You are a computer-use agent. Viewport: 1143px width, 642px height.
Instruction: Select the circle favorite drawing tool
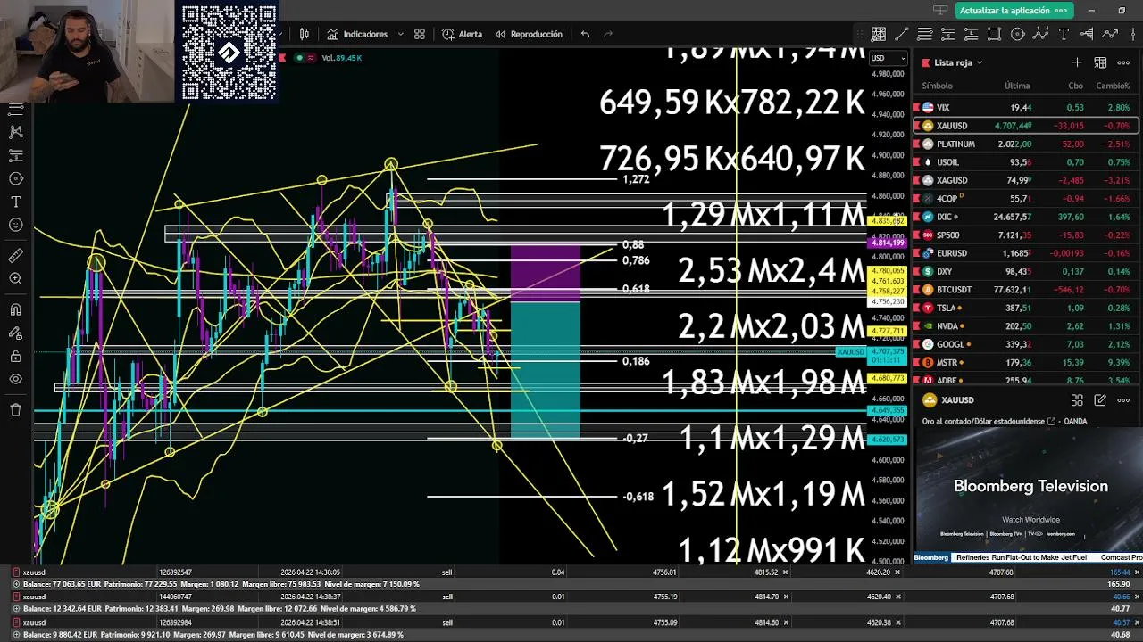coord(1018,34)
